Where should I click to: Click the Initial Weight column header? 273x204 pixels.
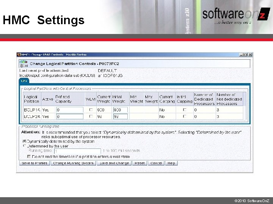pos(121,99)
